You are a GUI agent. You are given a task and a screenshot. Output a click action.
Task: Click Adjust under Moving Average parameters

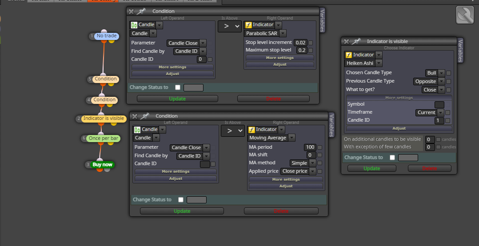coord(286,186)
